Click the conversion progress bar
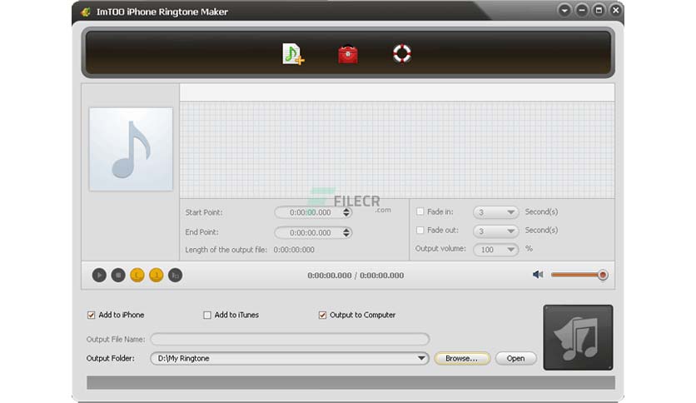Viewport: 696px width, 403px height. click(350, 382)
